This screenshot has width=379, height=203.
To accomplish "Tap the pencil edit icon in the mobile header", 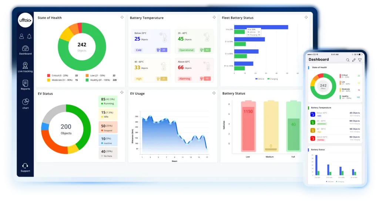I will 353,60.
